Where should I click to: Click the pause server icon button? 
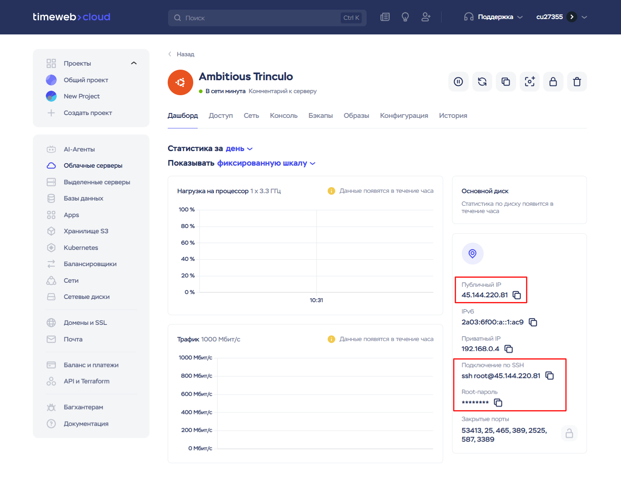(x=459, y=82)
